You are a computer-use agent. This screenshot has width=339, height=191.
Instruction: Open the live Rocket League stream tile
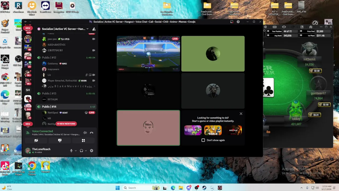pos(148,54)
